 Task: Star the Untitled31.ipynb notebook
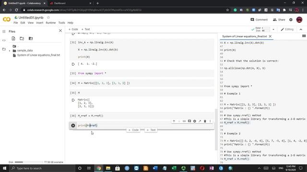point(48,18)
